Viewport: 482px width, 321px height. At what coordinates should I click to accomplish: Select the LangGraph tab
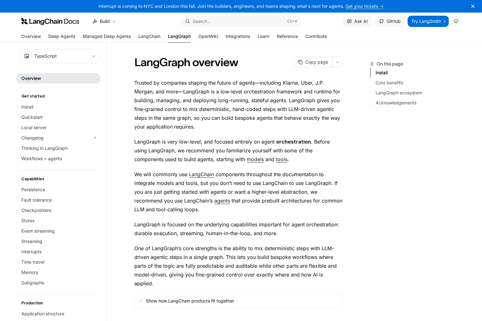tap(179, 36)
